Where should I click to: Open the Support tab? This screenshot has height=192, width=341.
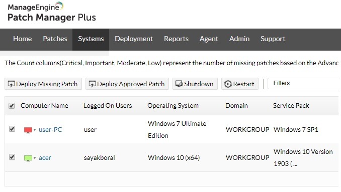(273, 39)
